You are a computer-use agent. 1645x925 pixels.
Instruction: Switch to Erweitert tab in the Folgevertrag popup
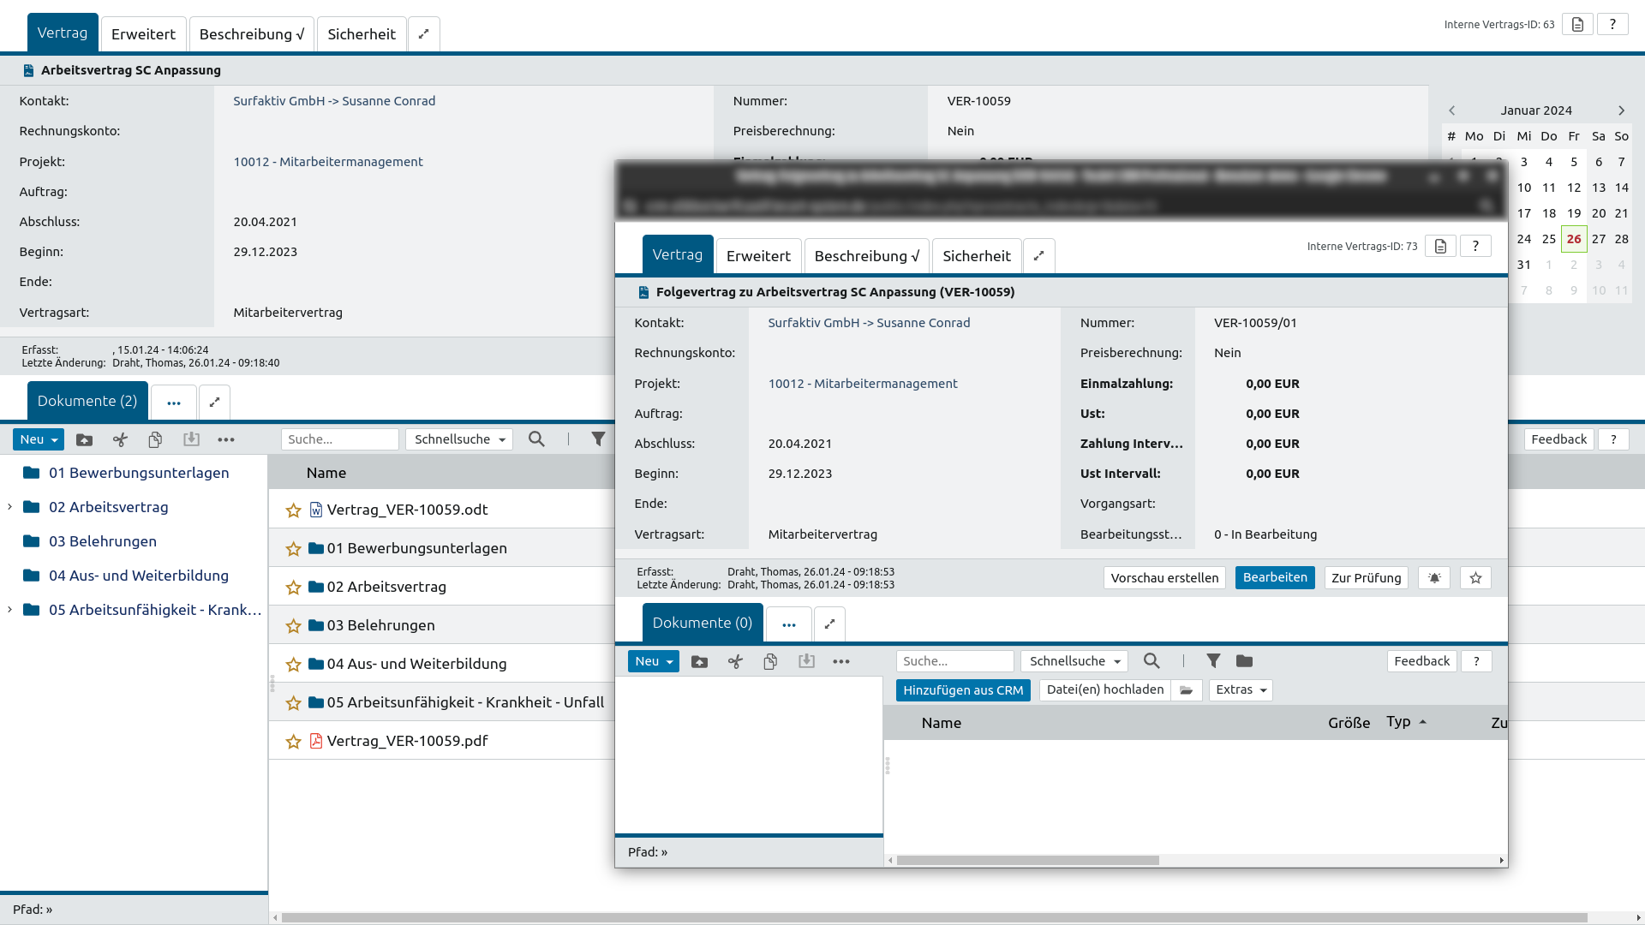[758, 256]
